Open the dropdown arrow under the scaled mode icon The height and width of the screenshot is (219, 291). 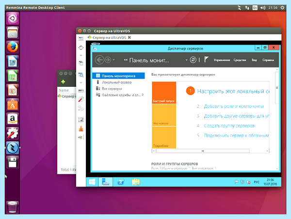pos(81,83)
